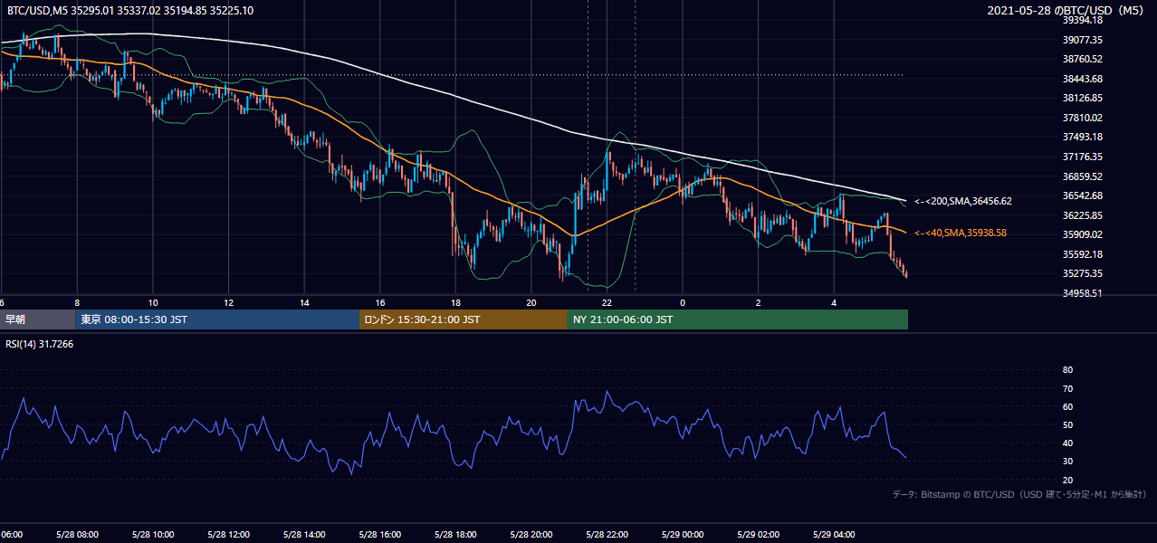
Task: Click bottom time label 5/29 04:00
Action: point(834,534)
